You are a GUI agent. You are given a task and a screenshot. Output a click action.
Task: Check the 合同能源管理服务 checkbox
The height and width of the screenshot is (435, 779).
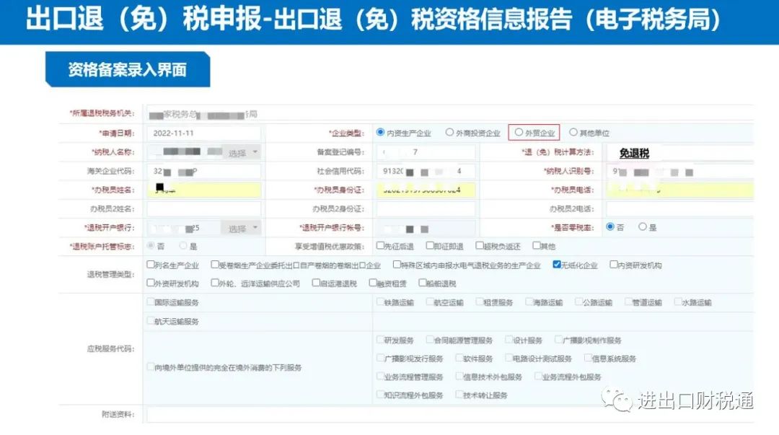coord(430,340)
